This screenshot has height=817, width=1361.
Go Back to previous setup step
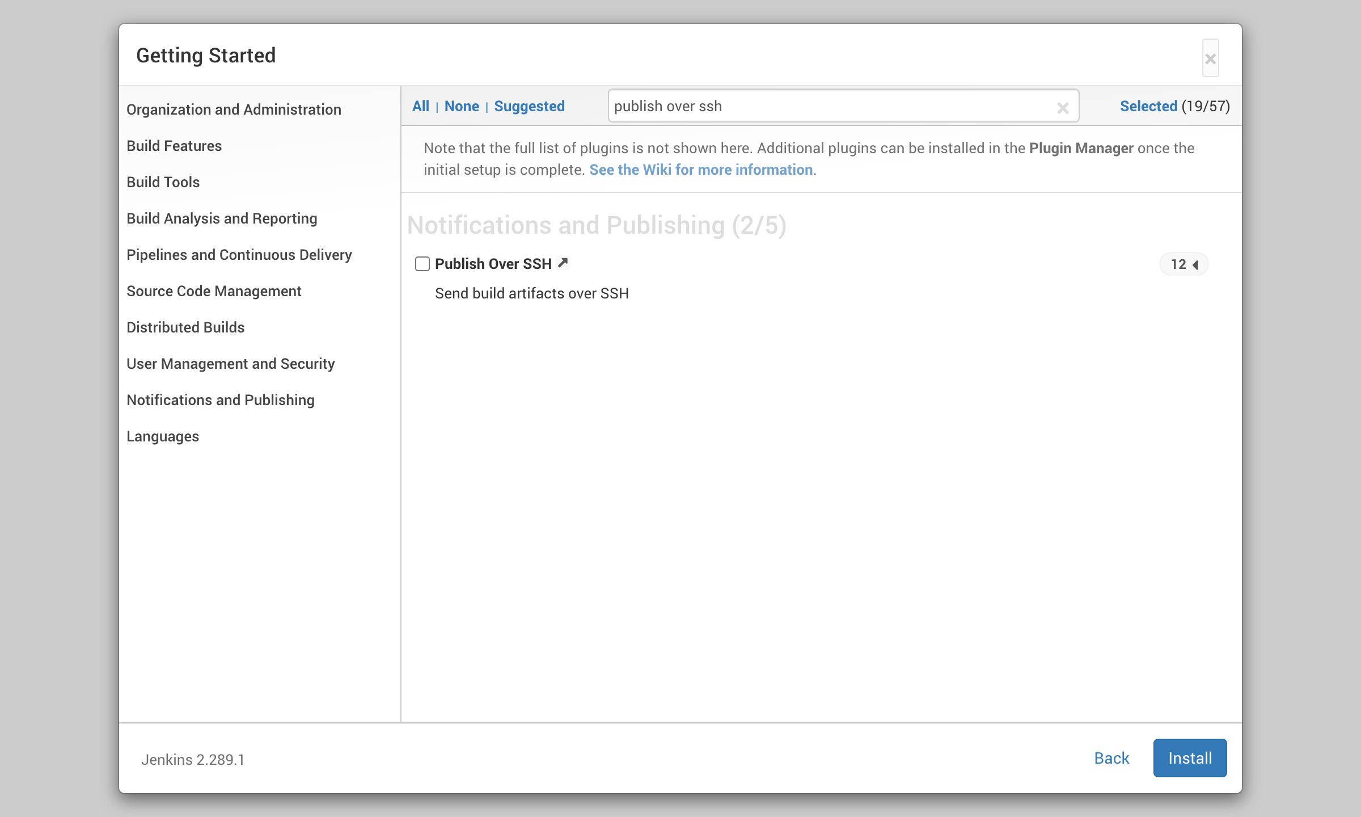tap(1111, 758)
